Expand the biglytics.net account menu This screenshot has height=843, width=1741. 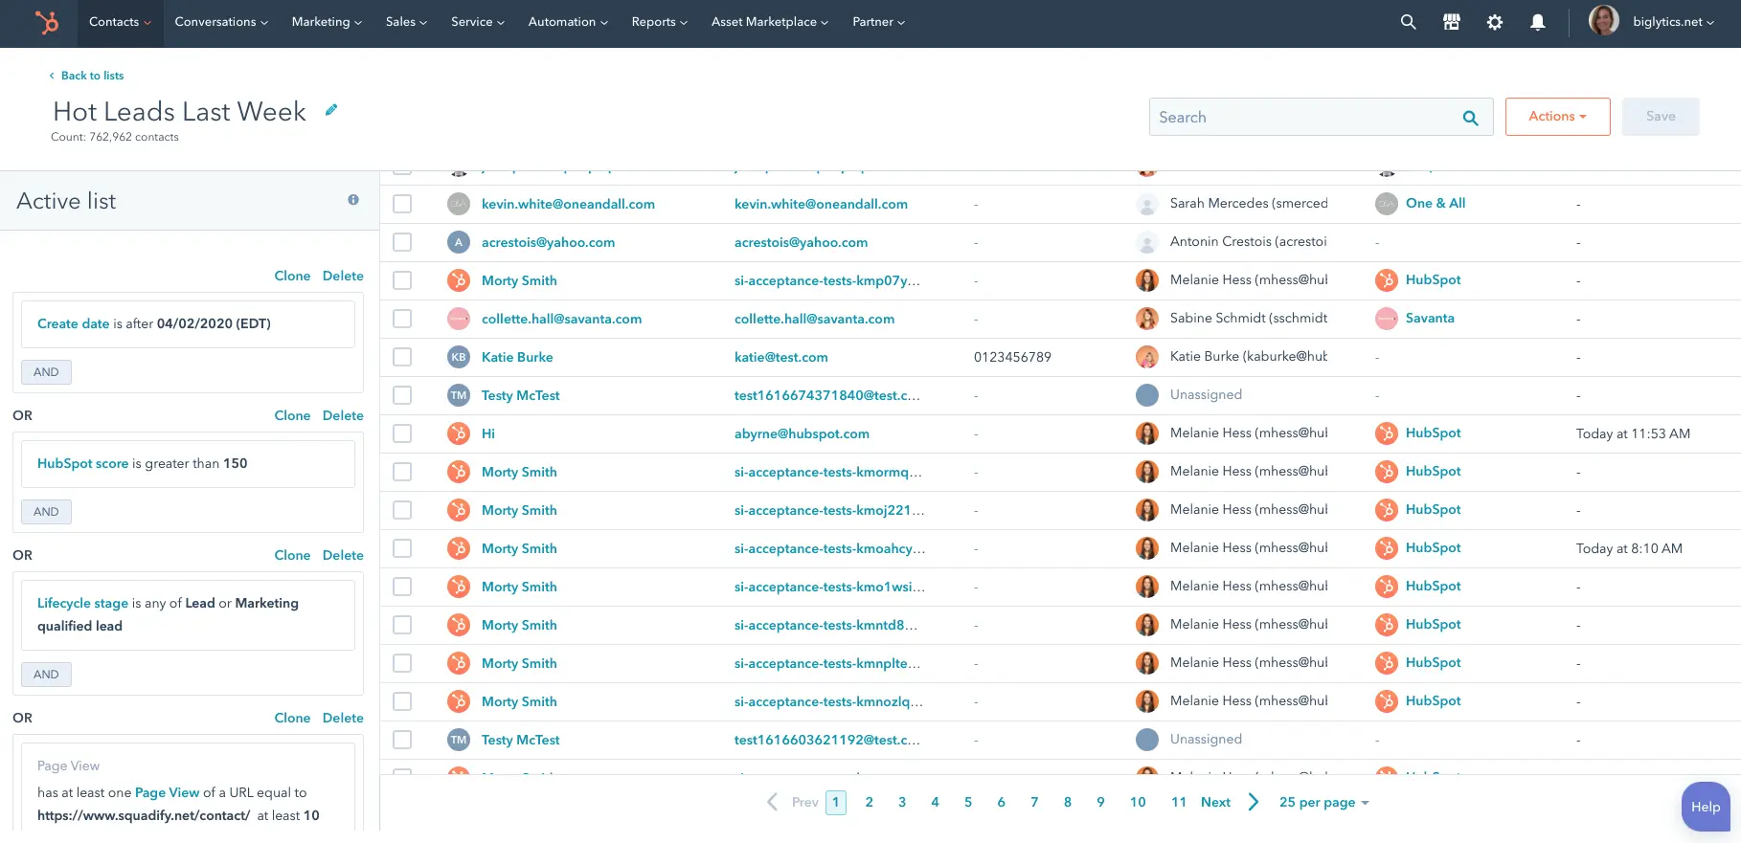tap(1672, 22)
